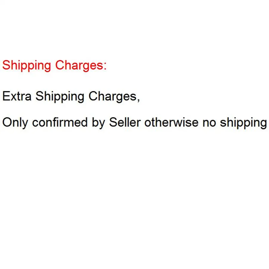Click the capital "E" in "Extra"

pyautogui.click(x=6, y=97)
